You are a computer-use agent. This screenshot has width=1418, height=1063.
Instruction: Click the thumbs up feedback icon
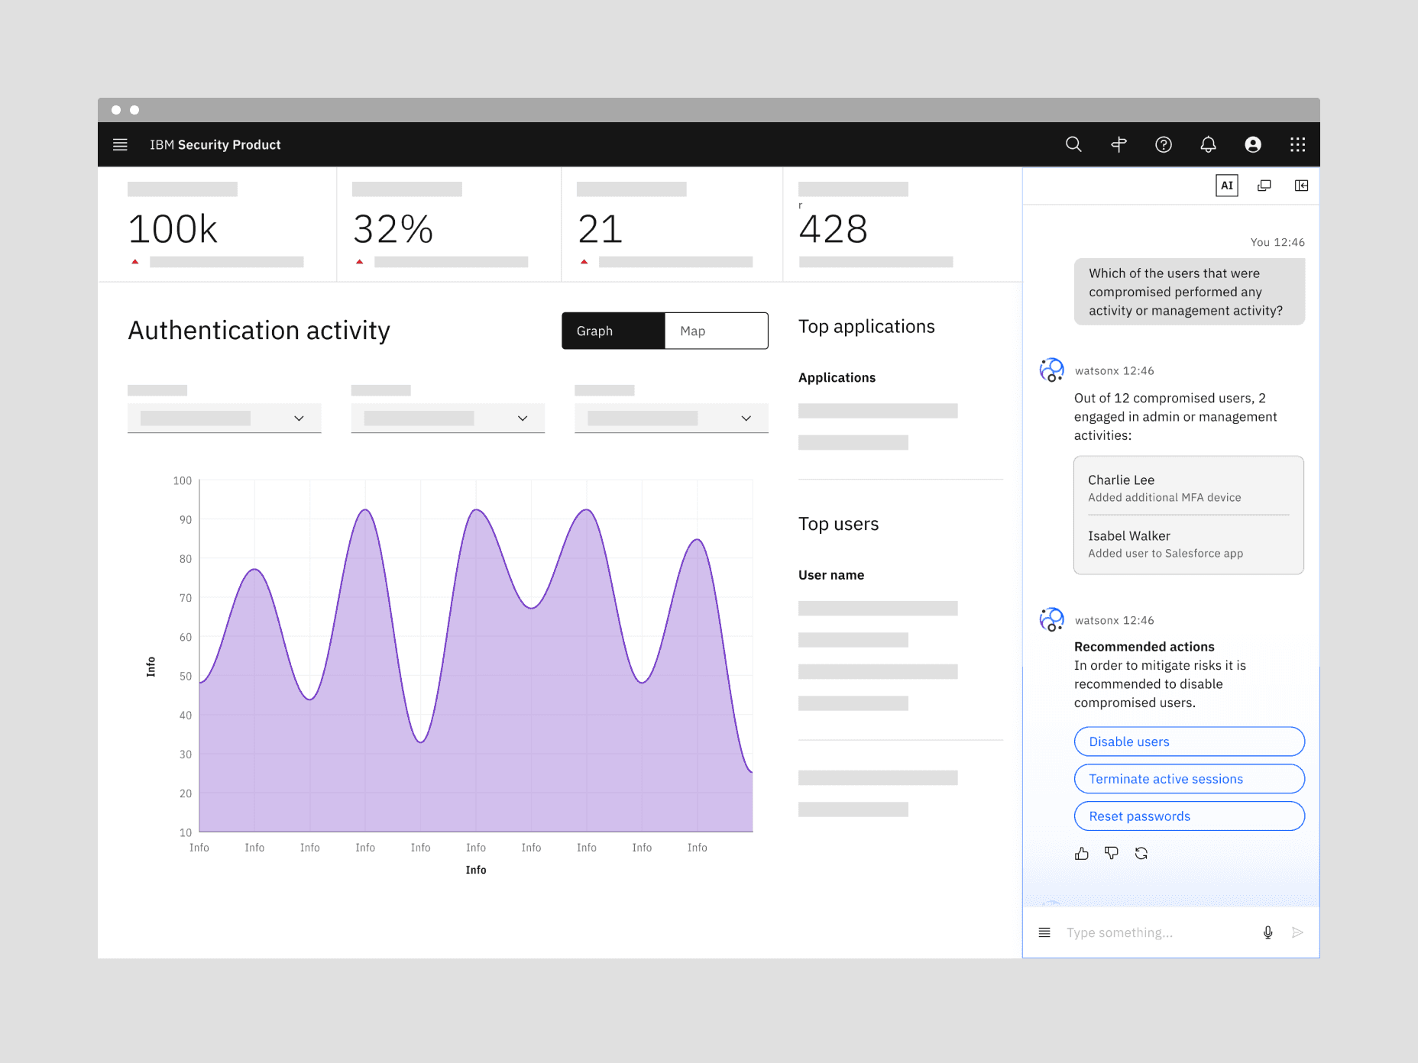click(1081, 854)
